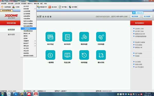
Task: Open the 辅助功能 menu
Action: pos(36,4)
